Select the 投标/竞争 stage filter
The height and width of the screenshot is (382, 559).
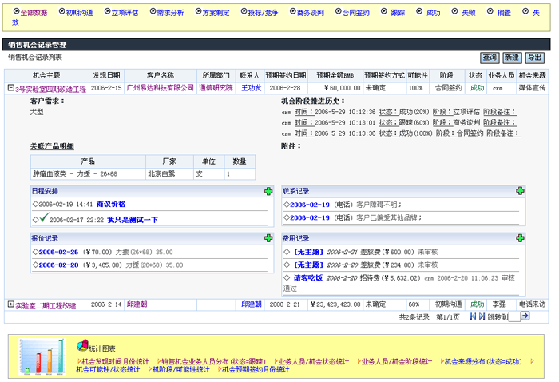[263, 13]
